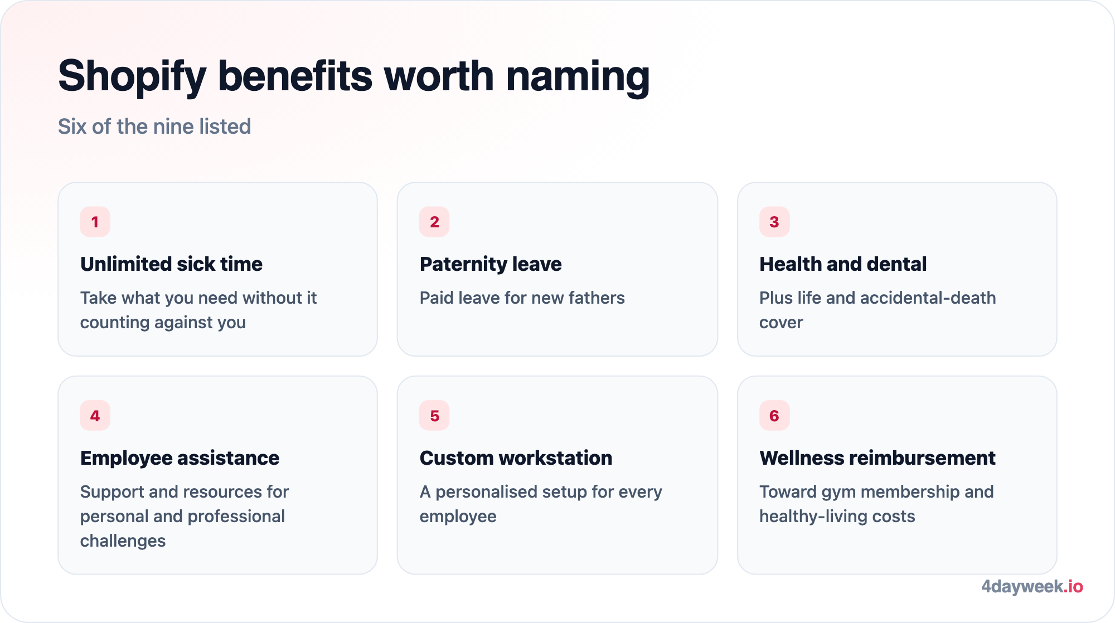Click 'A personalised setup for every employee' text
The height and width of the screenshot is (623, 1115).
click(541, 504)
